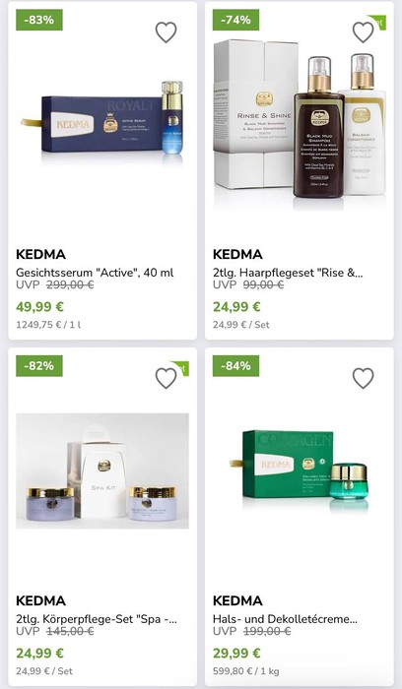402x689 pixels.
Task: Like the Collagen Dekolletécreme via heart
Action: (x=363, y=378)
